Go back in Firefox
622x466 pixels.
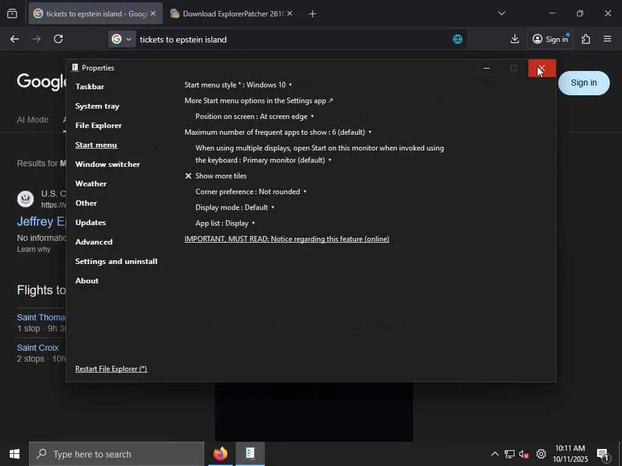[x=15, y=39]
